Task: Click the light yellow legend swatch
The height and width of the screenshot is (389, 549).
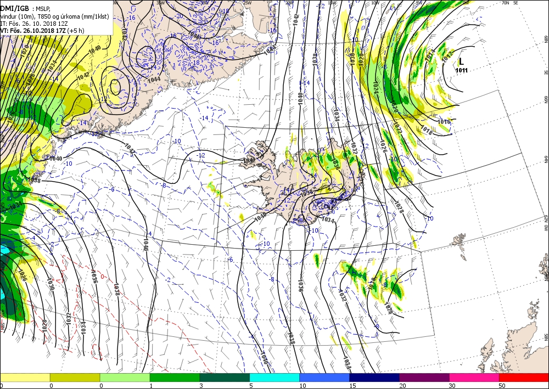Action: [x=25, y=377]
